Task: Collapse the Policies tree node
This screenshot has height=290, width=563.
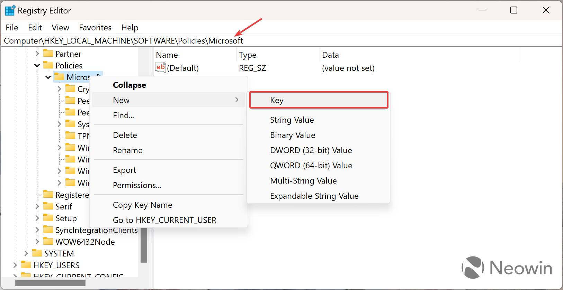Action: (37, 65)
